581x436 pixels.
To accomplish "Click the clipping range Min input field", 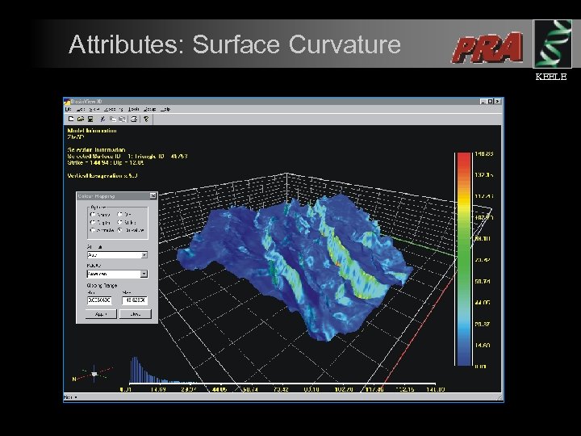I will coord(99,300).
